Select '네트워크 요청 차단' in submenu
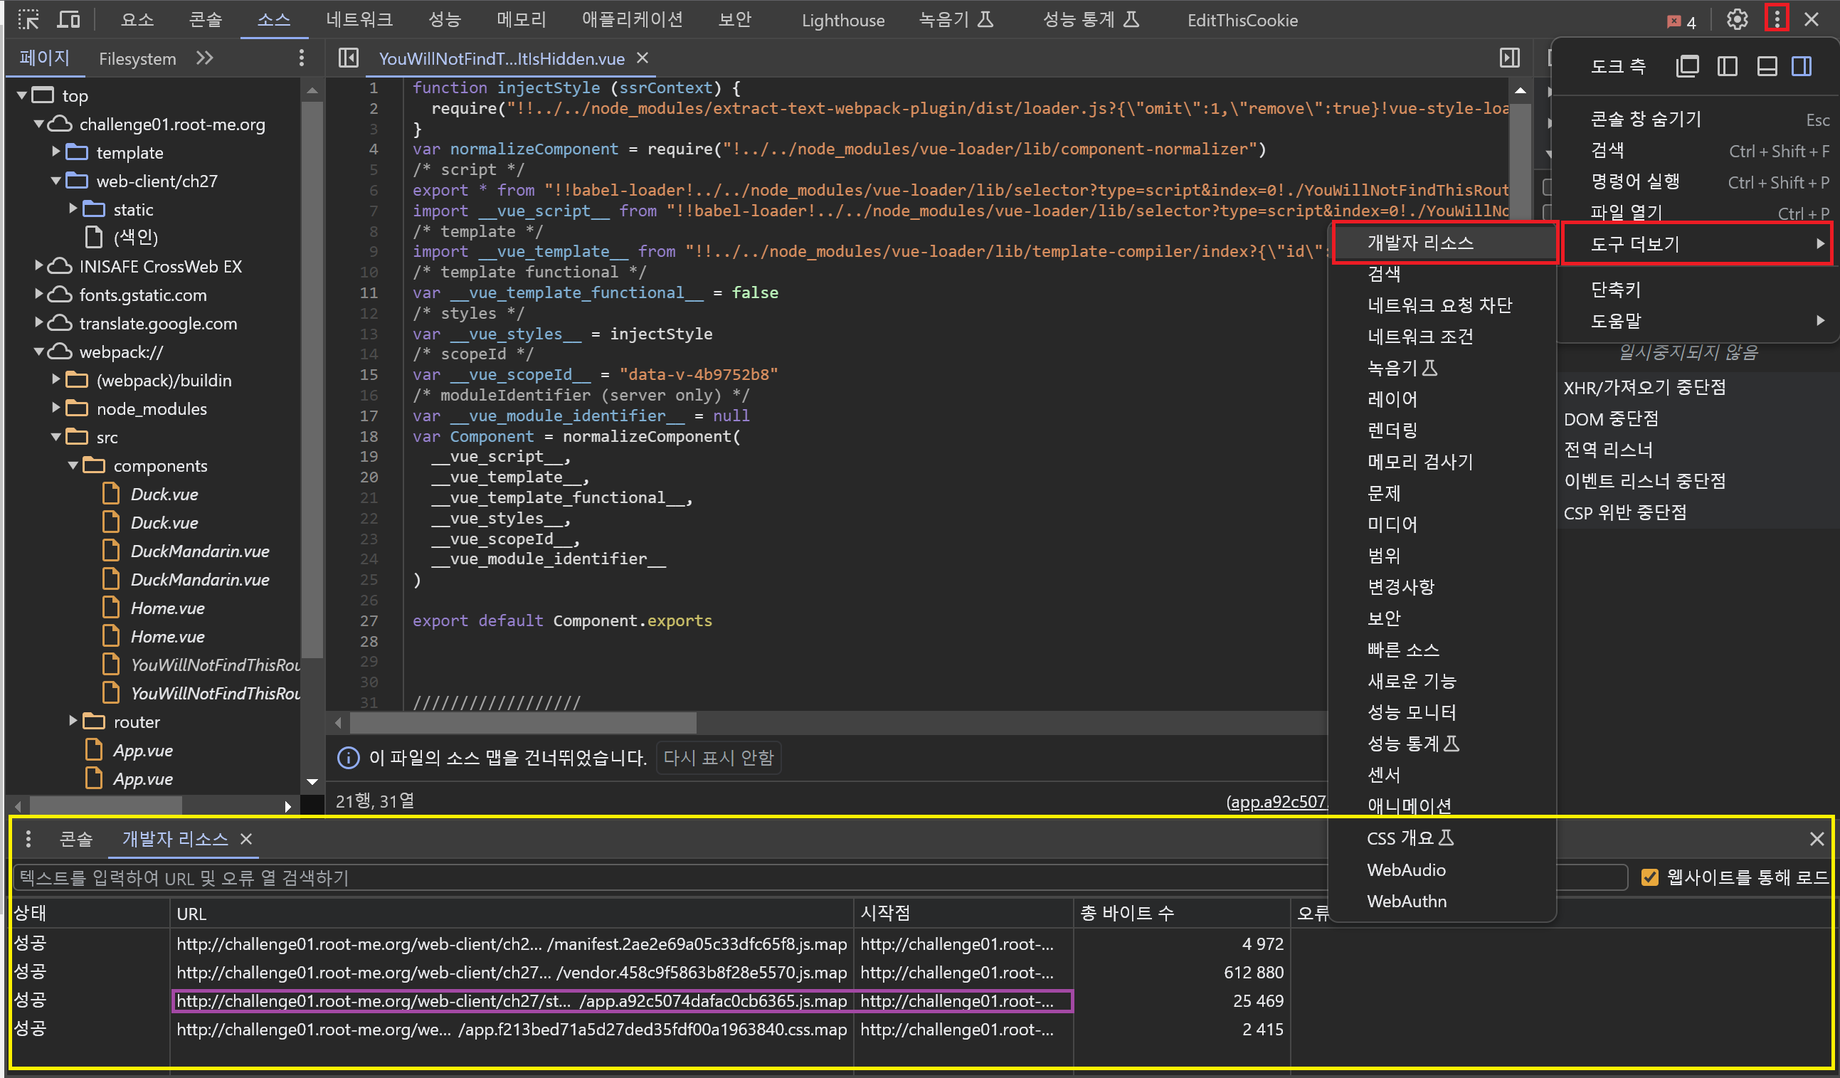The height and width of the screenshot is (1078, 1840). [1439, 305]
